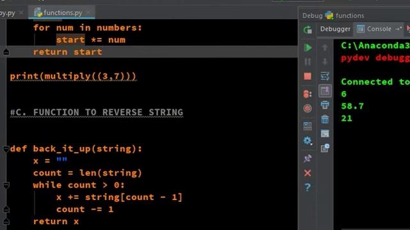Image resolution: width=410 pixels, height=230 pixels.
Task: Toggle Scroll to End console icon
Action: click(325, 91)
